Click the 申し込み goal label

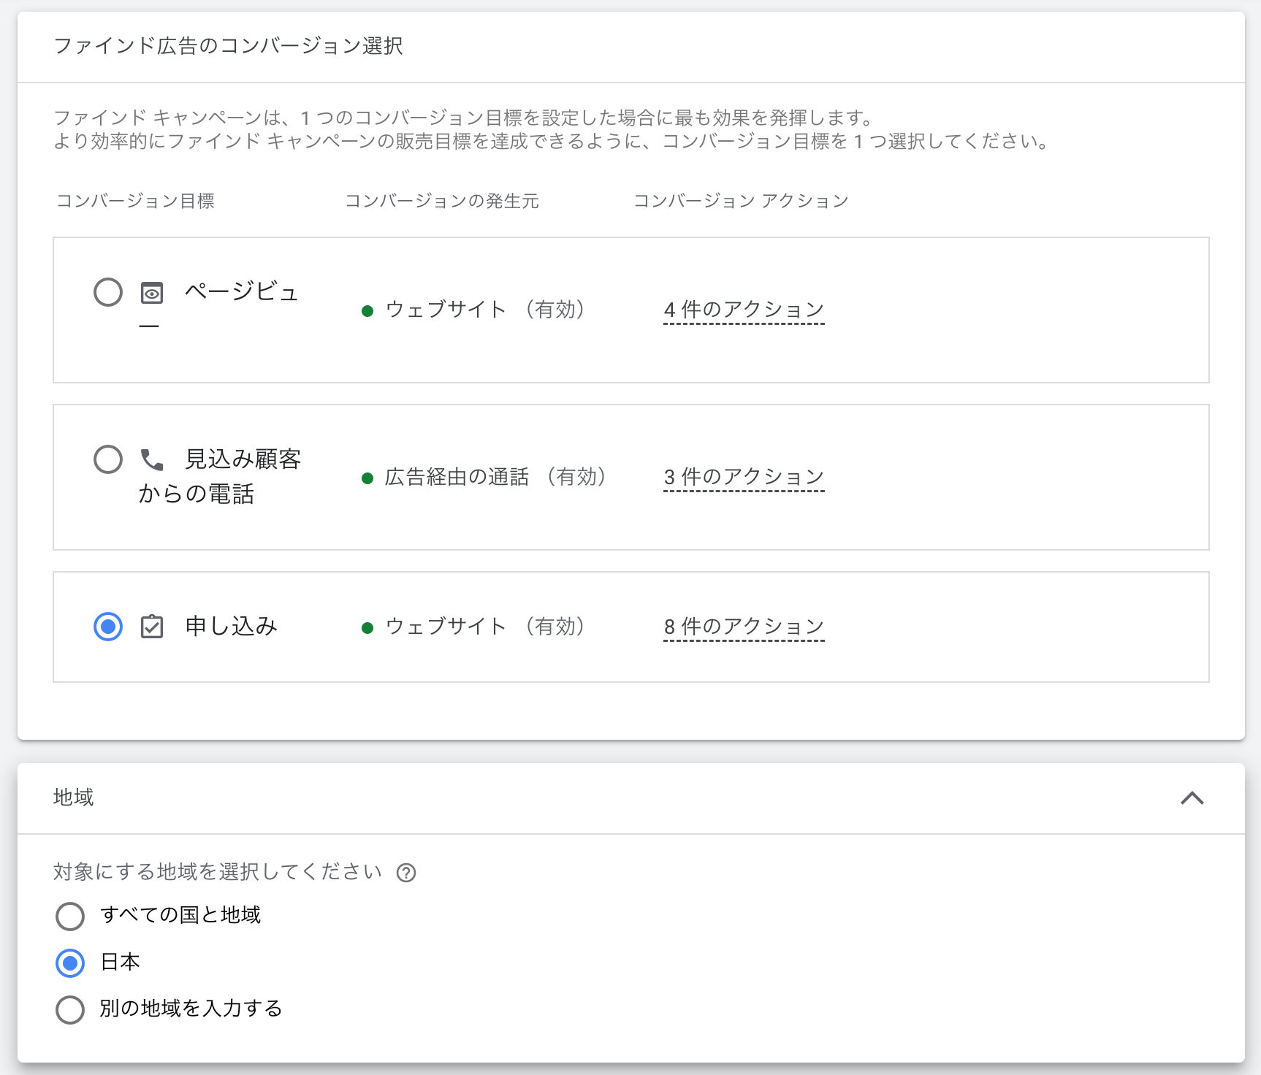point(232,627)
